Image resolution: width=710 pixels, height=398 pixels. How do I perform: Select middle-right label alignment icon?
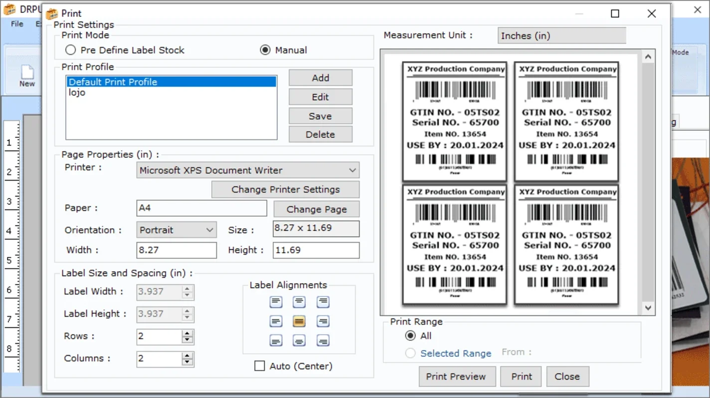(x=323, y=321)
